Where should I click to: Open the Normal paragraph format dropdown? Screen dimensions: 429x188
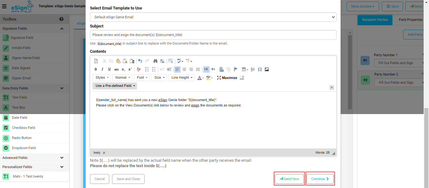122,78
